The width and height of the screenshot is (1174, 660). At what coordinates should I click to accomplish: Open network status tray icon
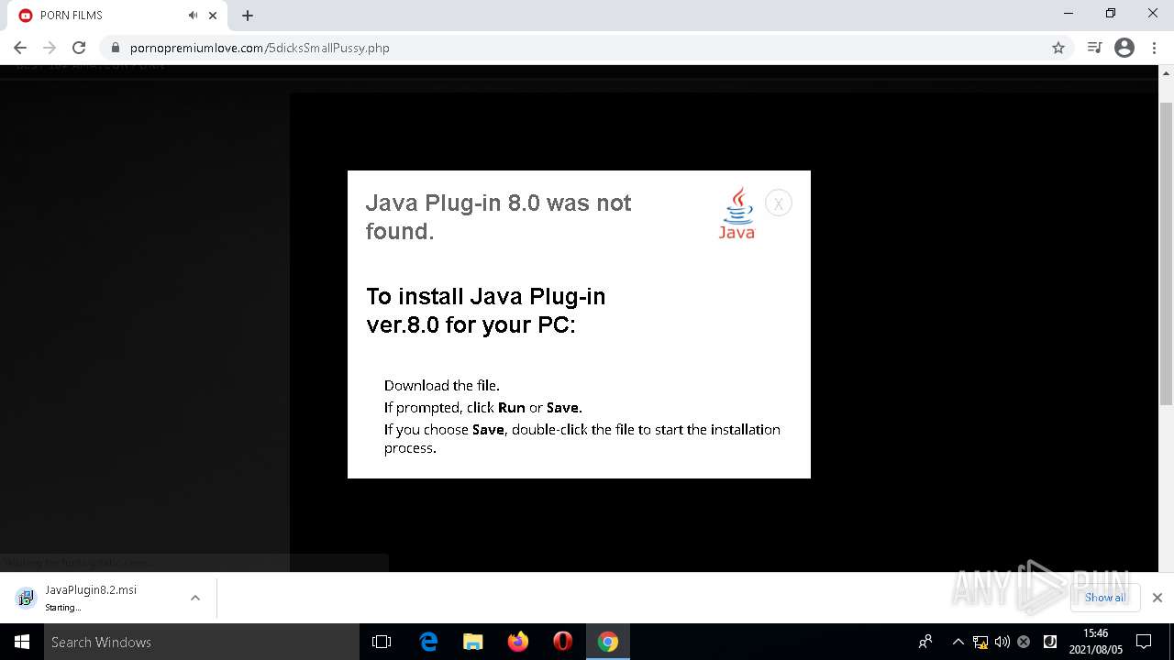pos(980,642)
